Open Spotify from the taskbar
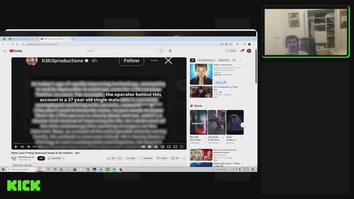This screenshot has height=199, width=354. 114,169
